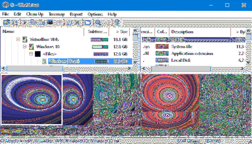Viewport: 252px width, 144px height.
Task: Click the Application extension color swatch
Action: point(162,54)
